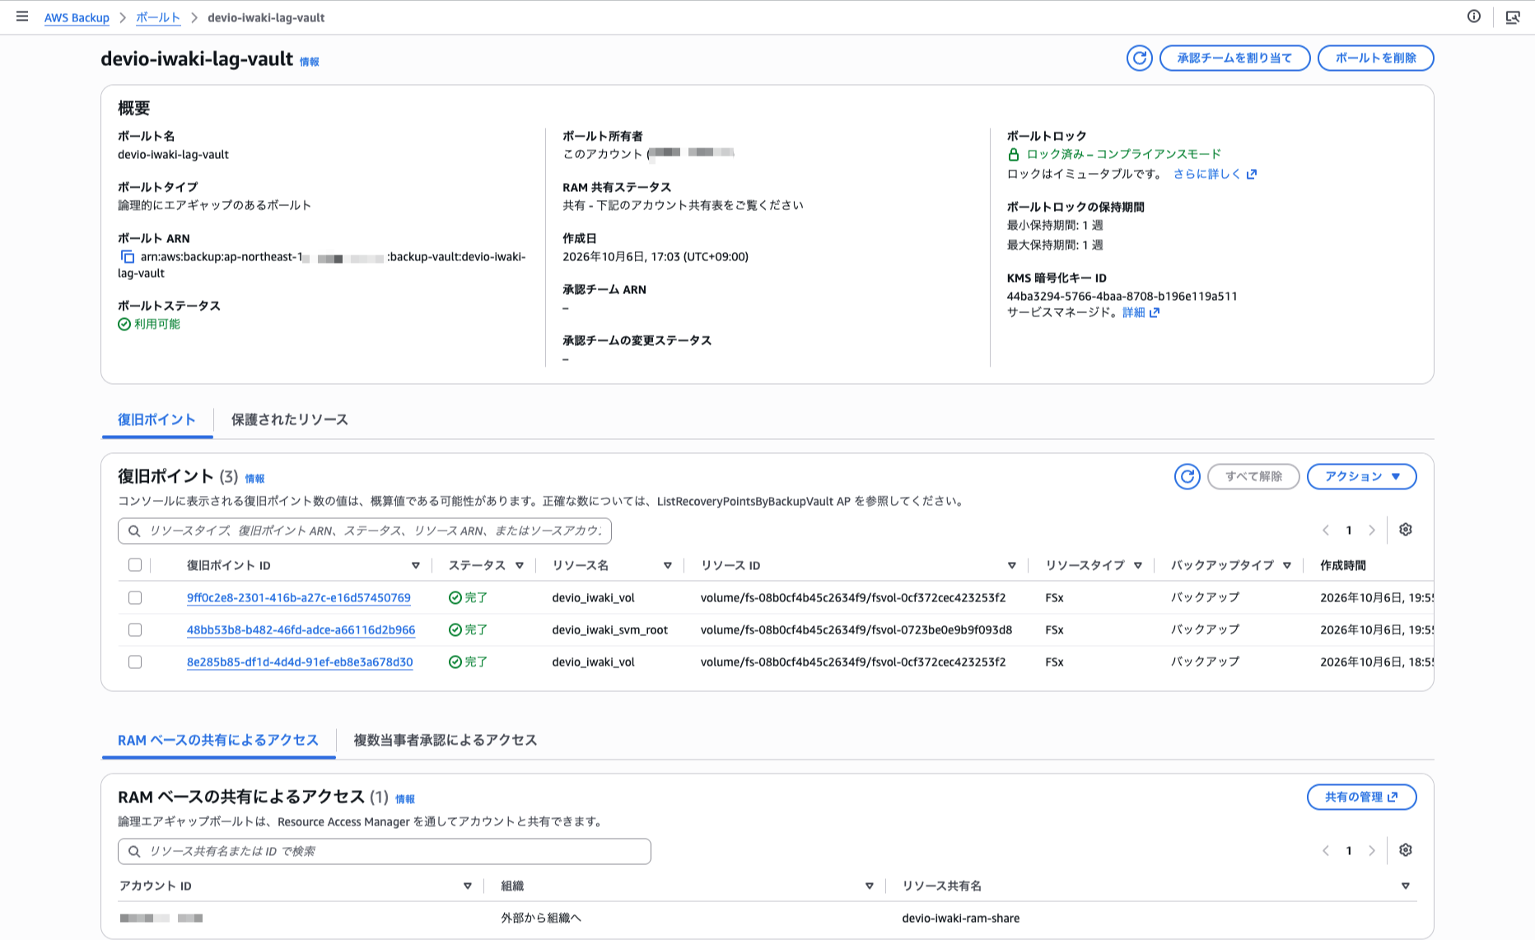Open the 詳細 link for KMS key
Image resolution: width=1535 pixels, height=940 pixels.
point(1141,312)
